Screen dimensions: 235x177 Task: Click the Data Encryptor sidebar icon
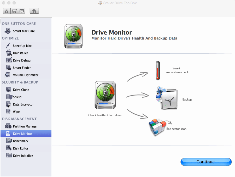tap(9, 104)
